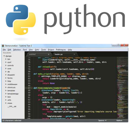
Task: Close the untitled tab
Action: click(x=49, y=54)
